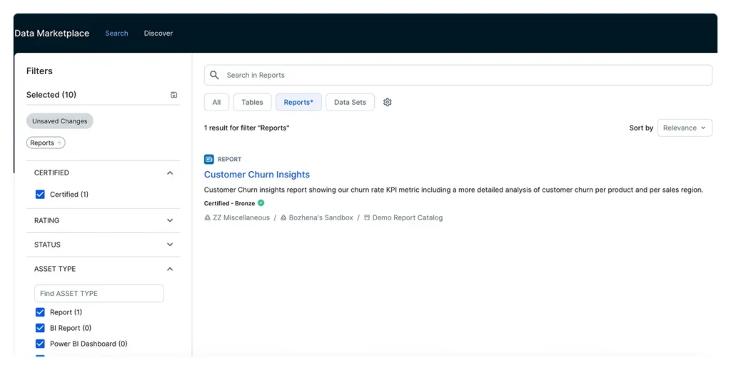Click the icon before Bozhena's Sandbox

[x=283, y=218]
